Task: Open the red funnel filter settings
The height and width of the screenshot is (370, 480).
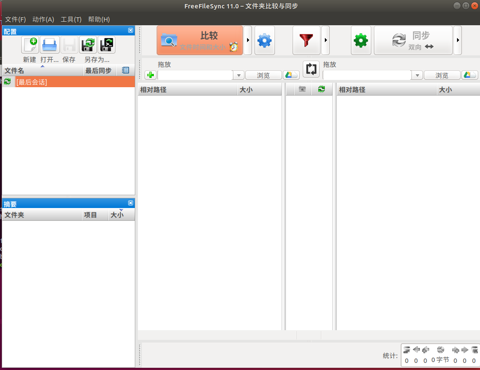Action: pyautogui.click(x=306, y=40)
